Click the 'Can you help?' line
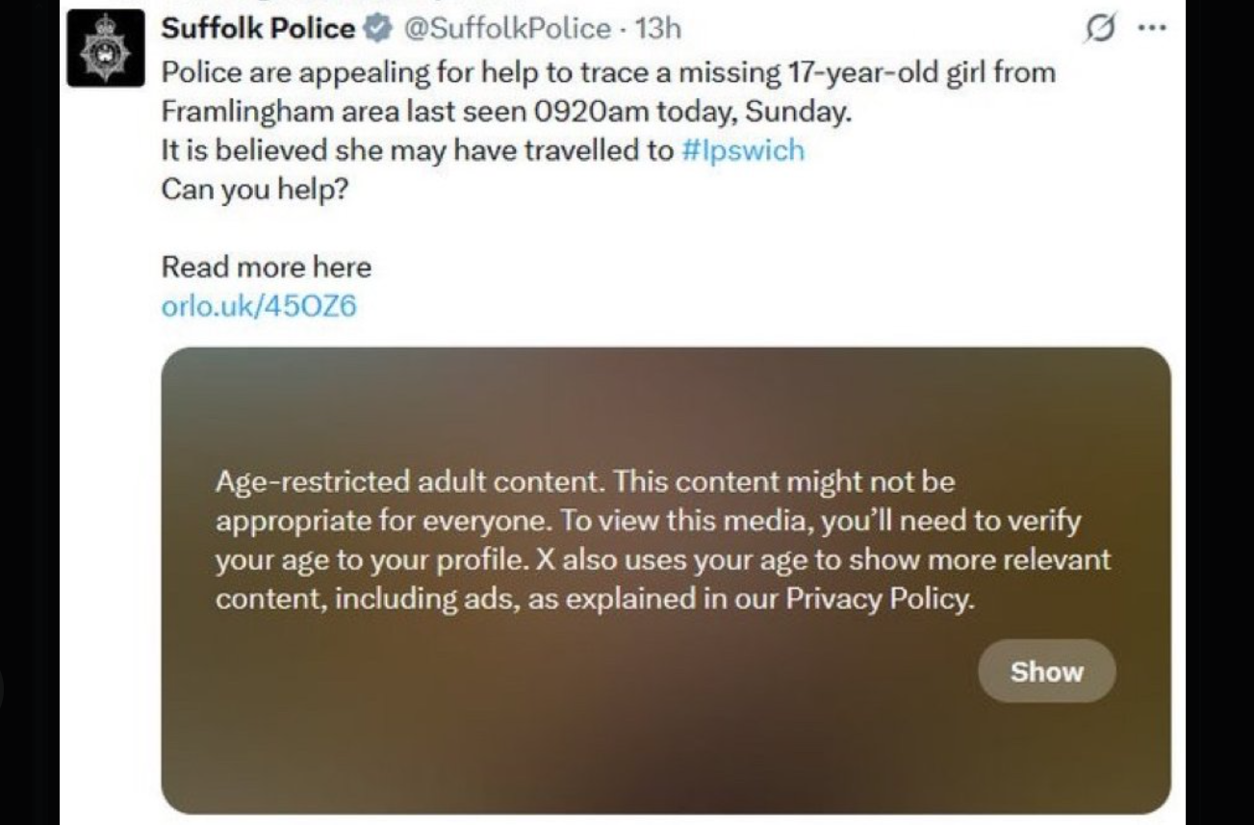 254,189
